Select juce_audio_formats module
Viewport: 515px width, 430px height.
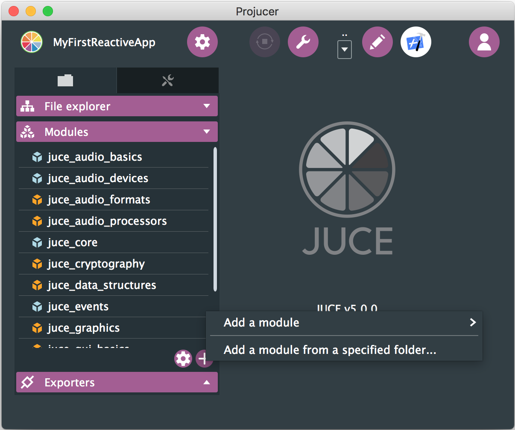click(114, 200)
